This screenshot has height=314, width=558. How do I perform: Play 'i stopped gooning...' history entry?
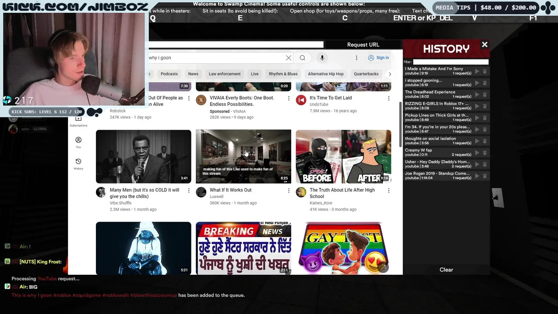click(x=477, y=83)
